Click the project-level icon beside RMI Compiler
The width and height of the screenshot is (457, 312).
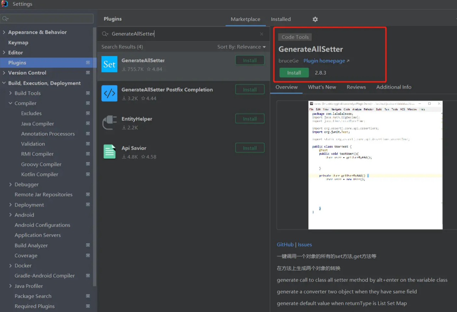coord(88,154)
